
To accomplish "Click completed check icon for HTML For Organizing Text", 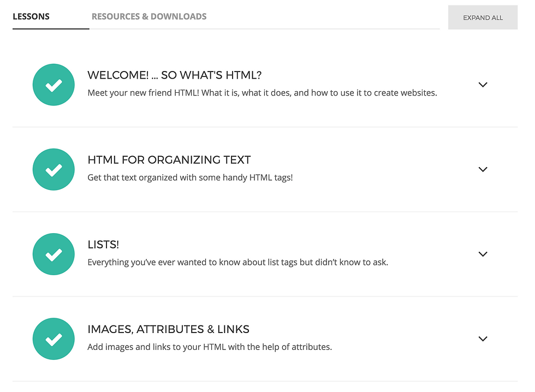I will (53, 170).
